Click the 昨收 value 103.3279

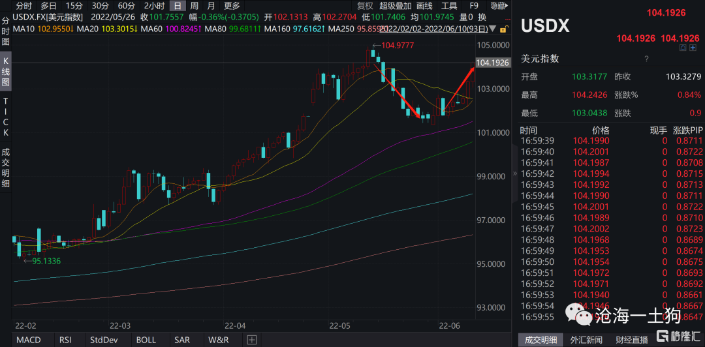683,77
